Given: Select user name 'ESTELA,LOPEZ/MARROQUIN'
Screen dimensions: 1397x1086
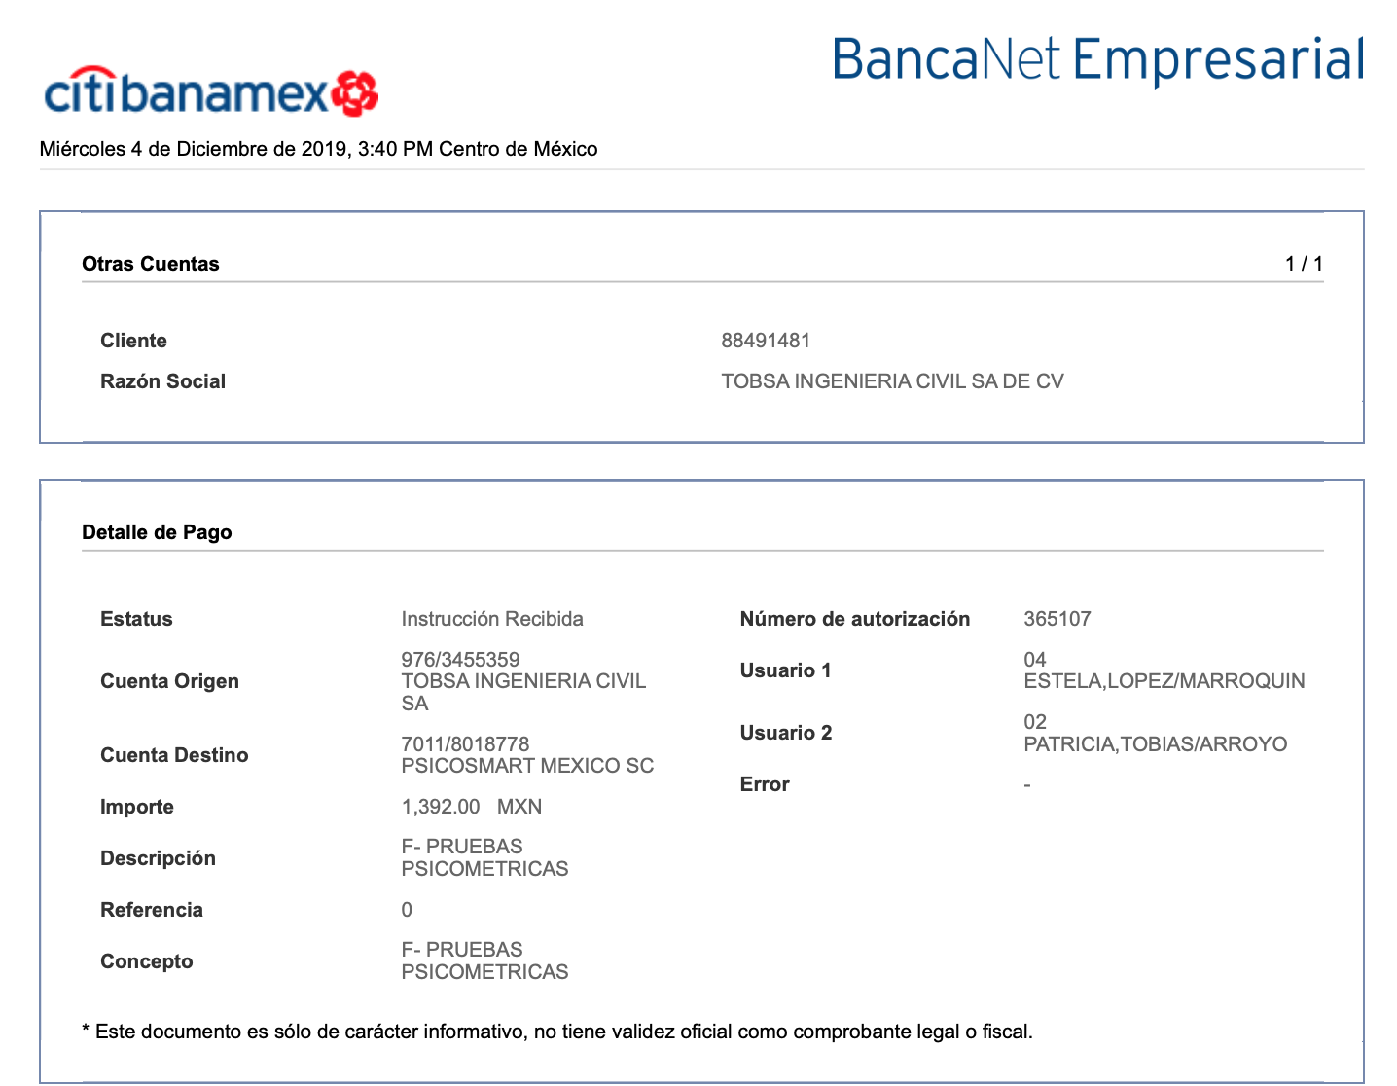Looking at the screenshot, I should [x=1164, y=681].
